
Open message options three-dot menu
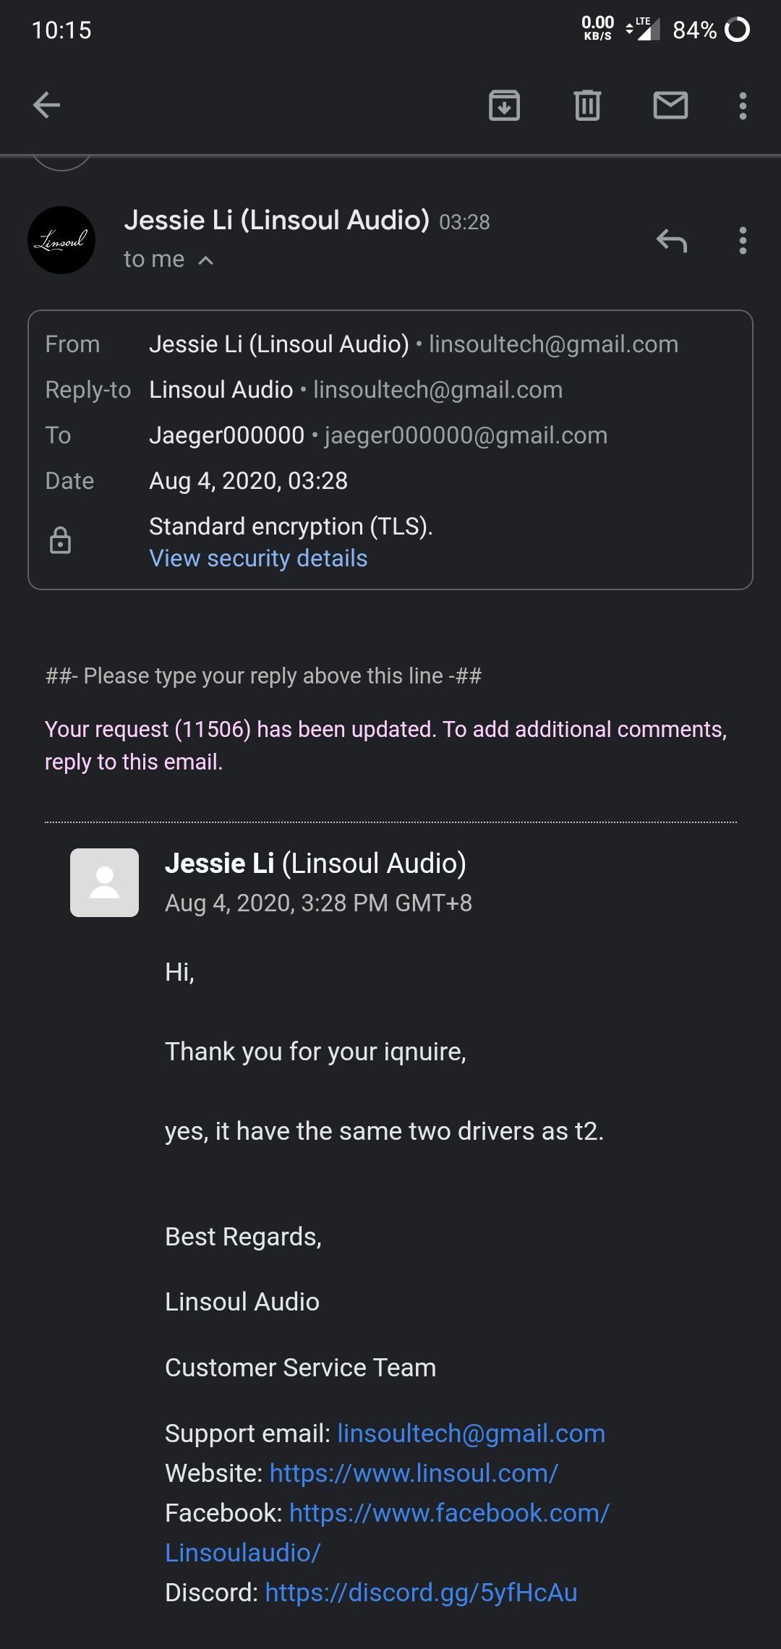coord(743,241)
